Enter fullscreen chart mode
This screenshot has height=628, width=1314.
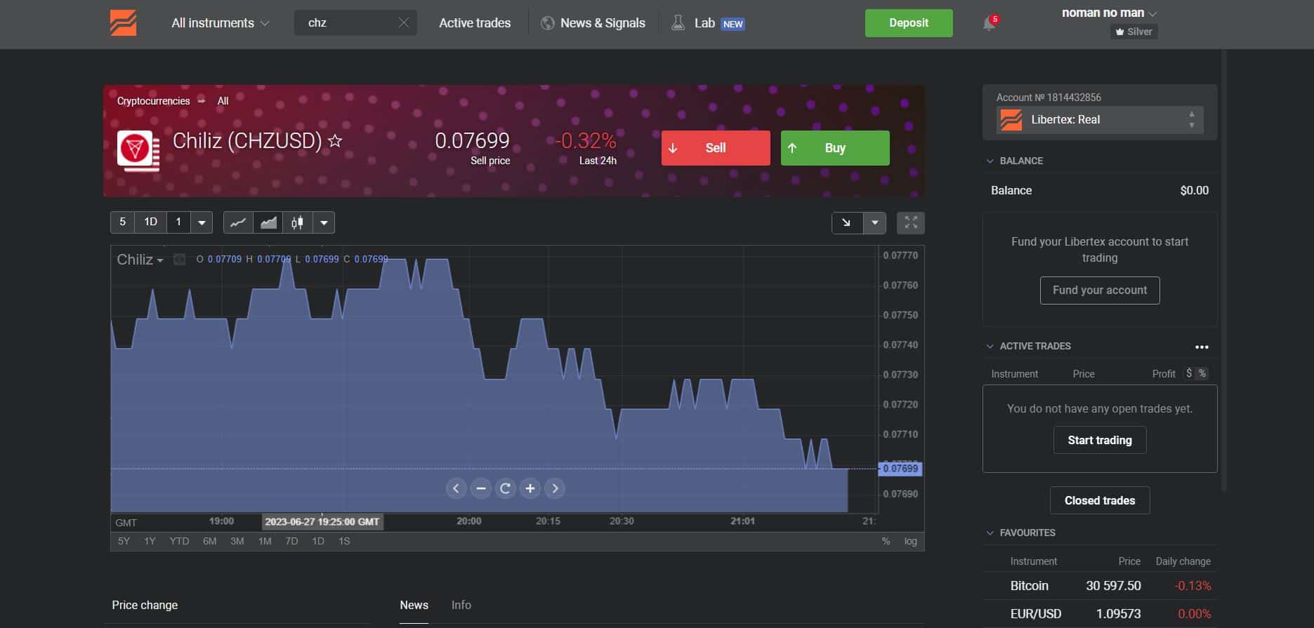pyautogui.click(x=911, y=222)
